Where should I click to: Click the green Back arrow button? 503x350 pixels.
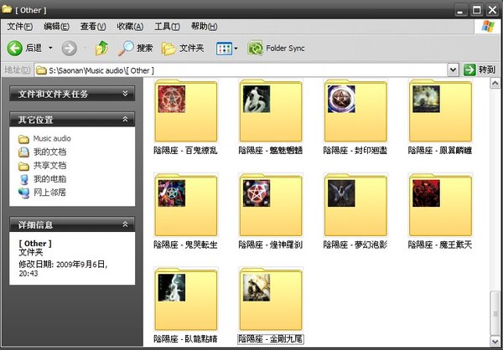(15, 49)
